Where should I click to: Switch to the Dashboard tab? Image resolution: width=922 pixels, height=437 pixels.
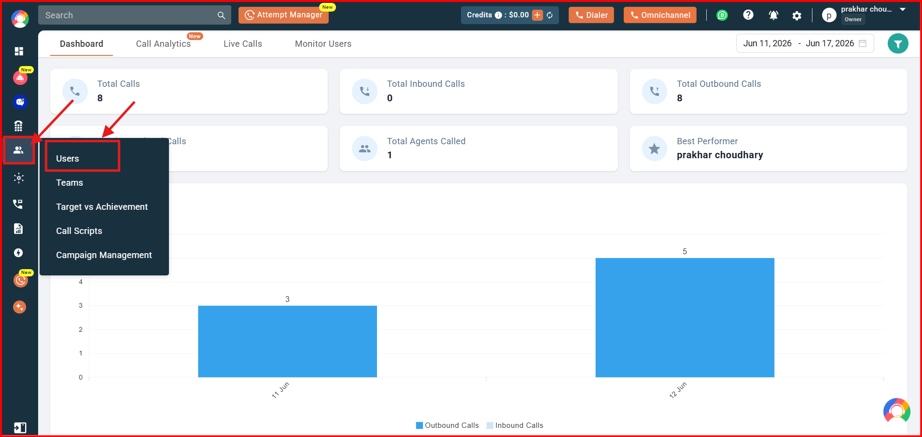(x=82, y=44)
